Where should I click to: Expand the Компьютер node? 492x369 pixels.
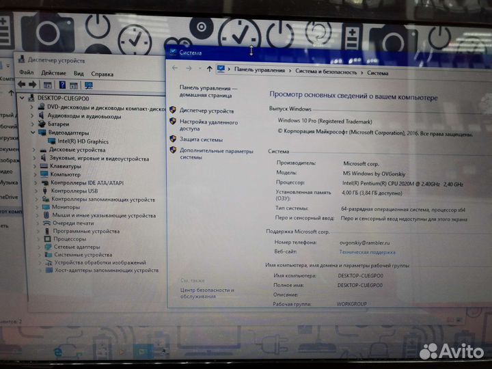pos(35,174)
